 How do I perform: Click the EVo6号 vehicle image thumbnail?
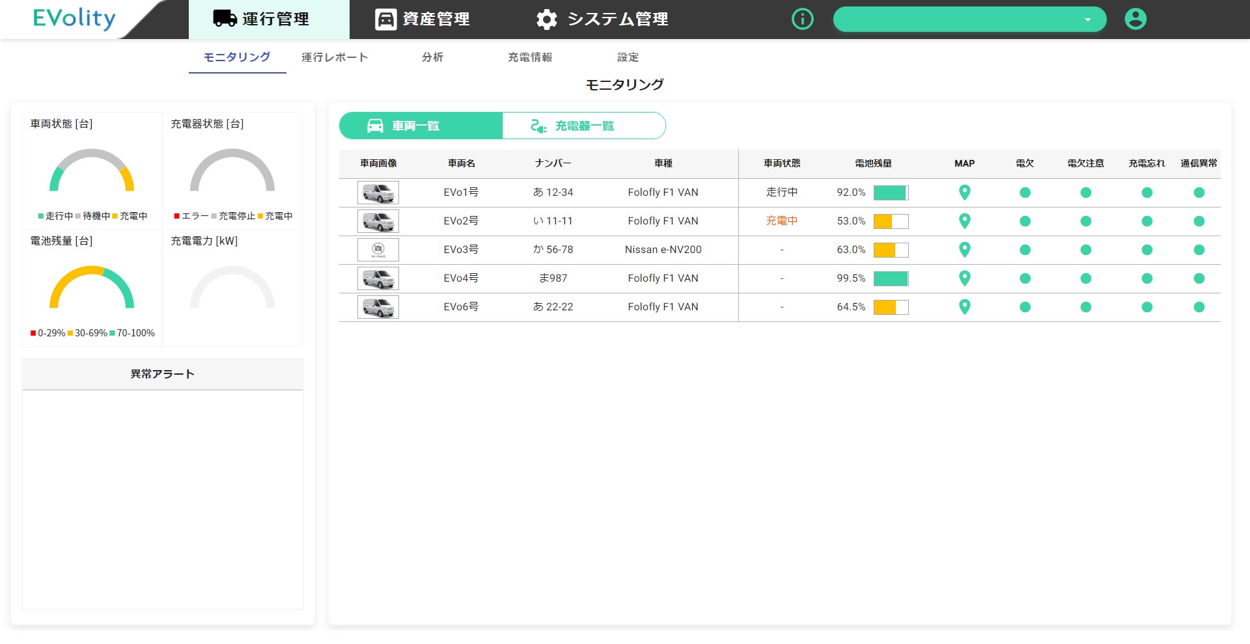coord(378,307)
